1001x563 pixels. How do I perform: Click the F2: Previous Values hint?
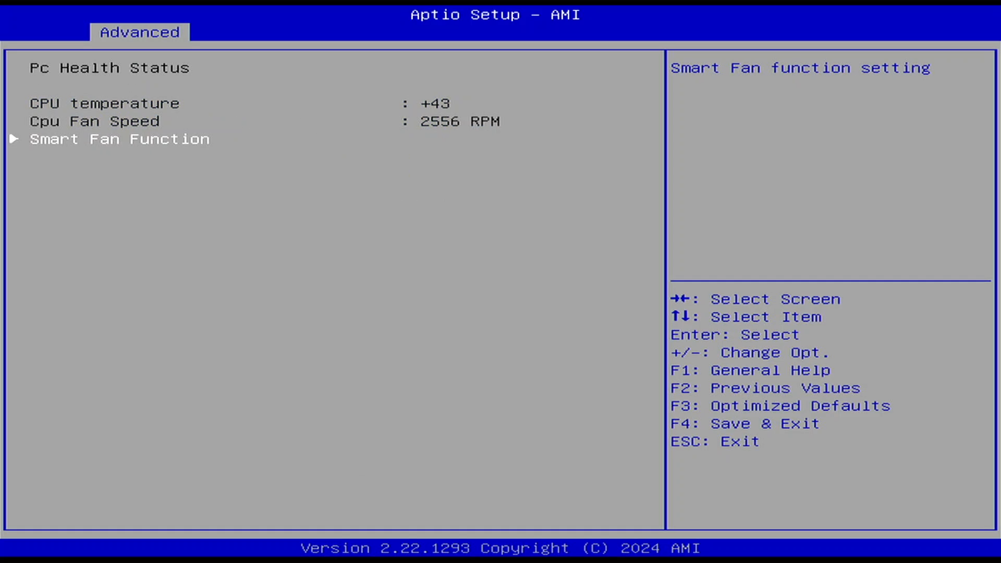765,388
